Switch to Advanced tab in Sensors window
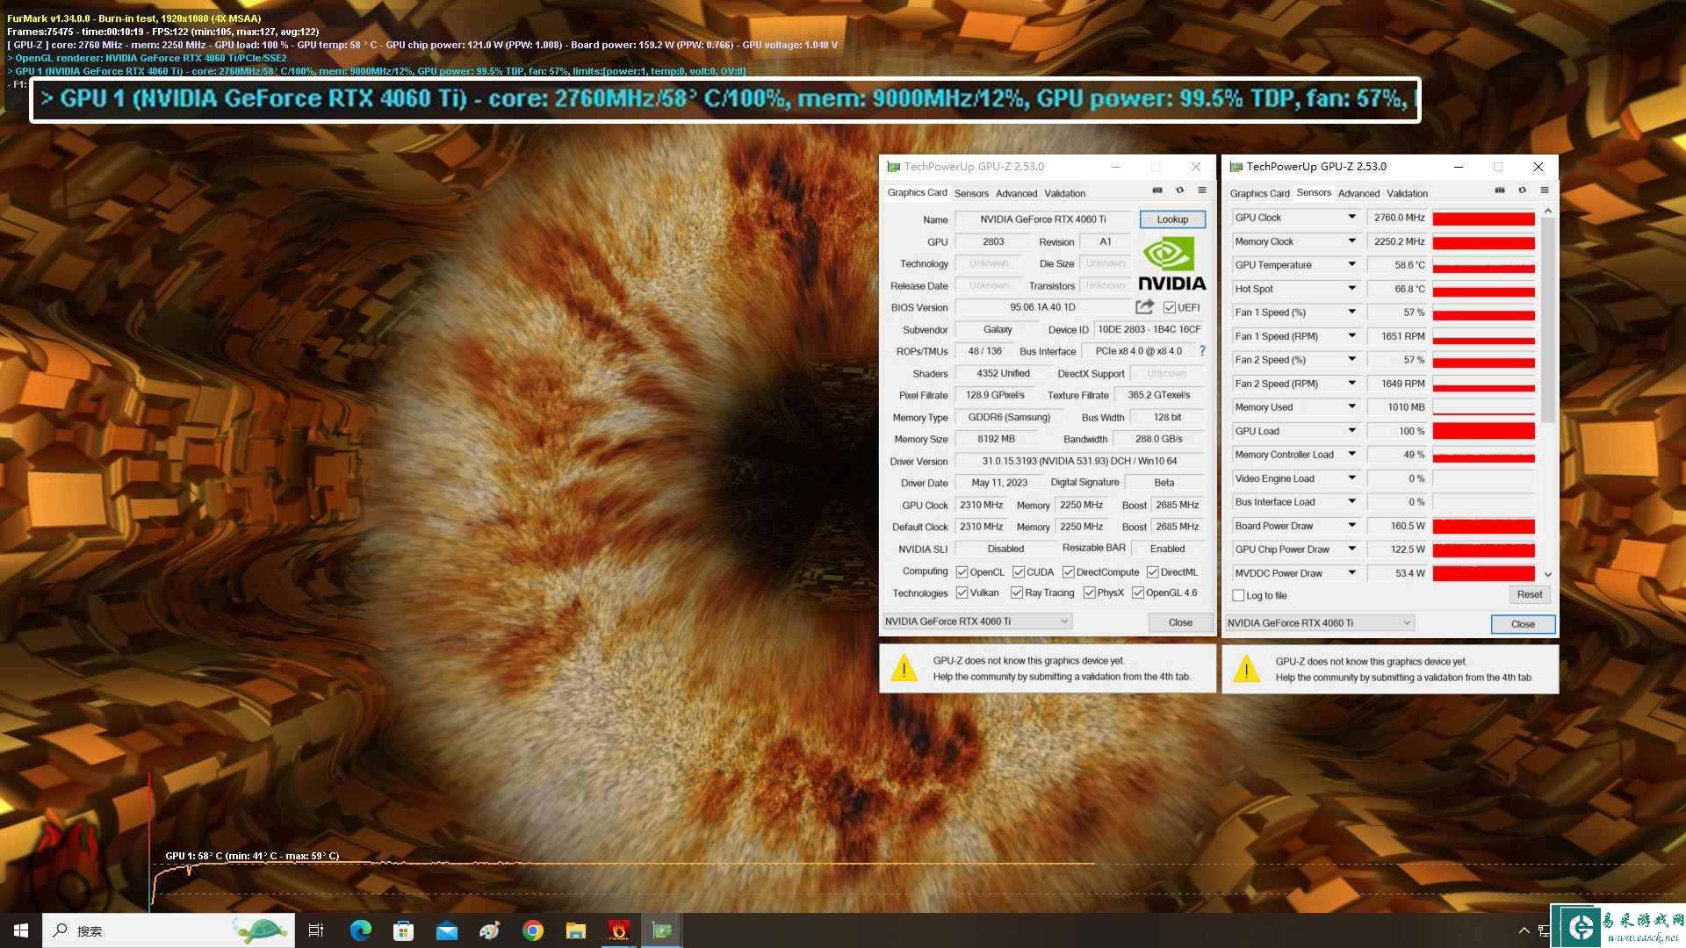Viewport: 1686px width, 948px height. pyautogui.click(x=1358, y=193)
